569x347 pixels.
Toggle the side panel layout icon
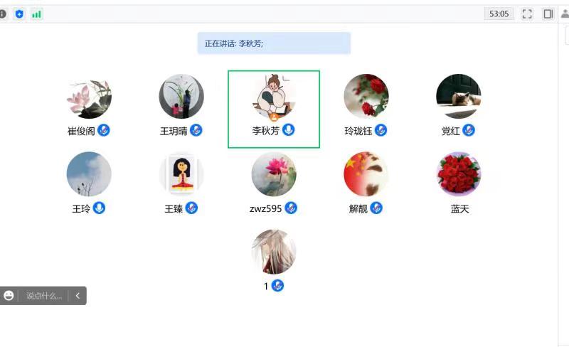click(548, 14)
